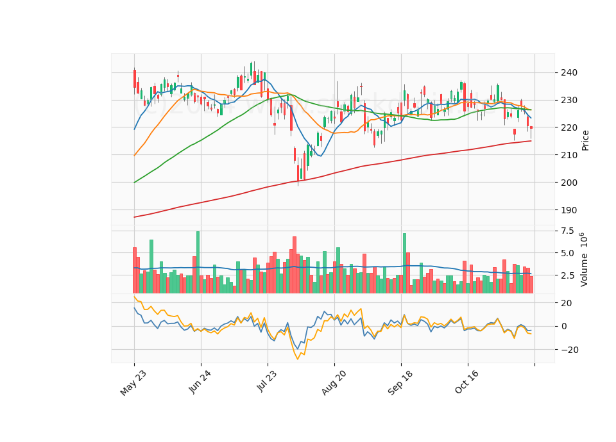Click the tallest green volume bar near Jun 24
Viewport: 616px width, 442px height.
198,262
